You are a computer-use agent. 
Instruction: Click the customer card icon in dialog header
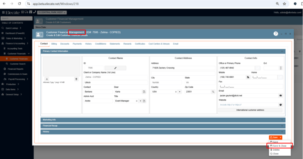coord(40,35)
